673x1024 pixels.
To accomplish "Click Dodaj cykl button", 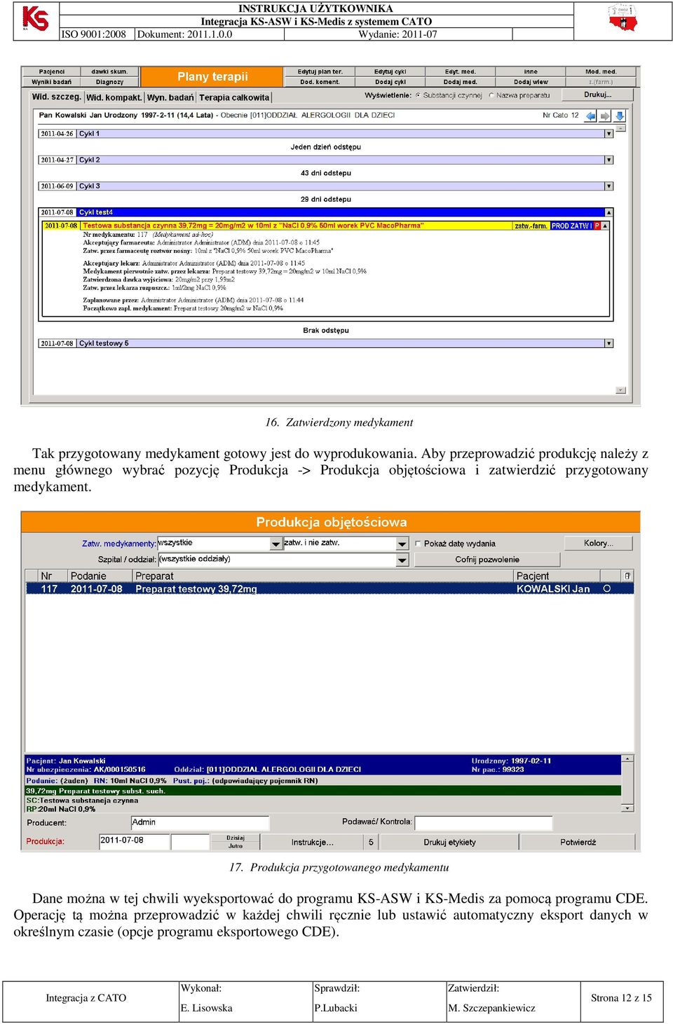I will coord(390,82).
